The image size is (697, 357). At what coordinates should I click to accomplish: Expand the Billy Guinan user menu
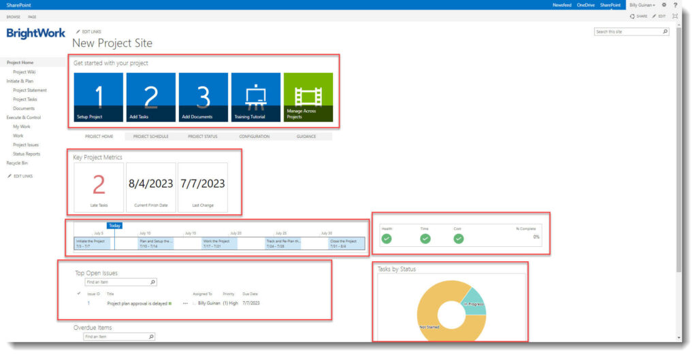pyautogui.click(x=642, y=5)
